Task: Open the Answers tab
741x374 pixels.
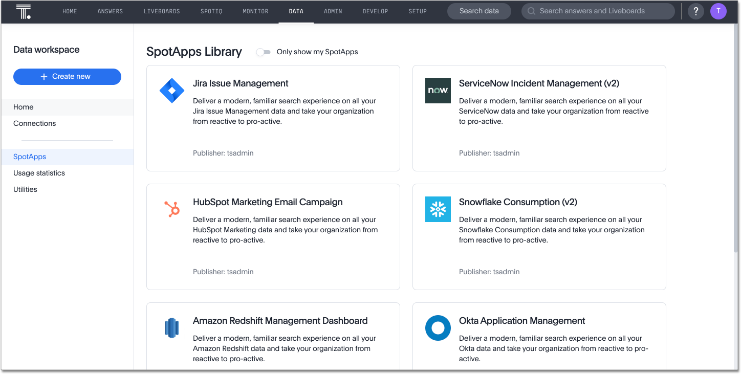Action: [110, 11]
